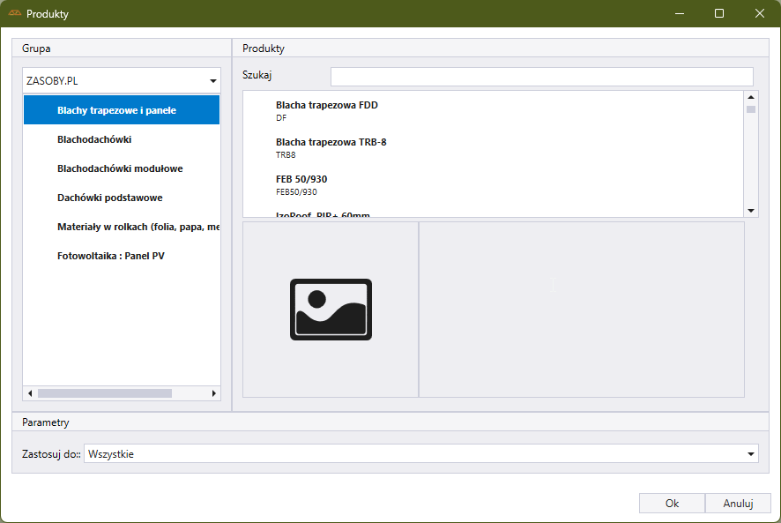The image size is (781, 523).
Task: Click right arrow of group list scrollbar
Action: pos(213,393)
